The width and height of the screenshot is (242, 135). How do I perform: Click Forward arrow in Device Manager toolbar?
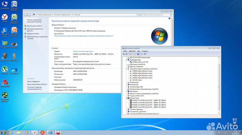click(127, 54)
